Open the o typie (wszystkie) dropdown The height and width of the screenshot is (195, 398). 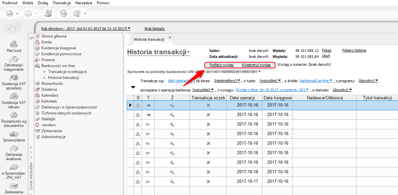[x=270, y=81]
